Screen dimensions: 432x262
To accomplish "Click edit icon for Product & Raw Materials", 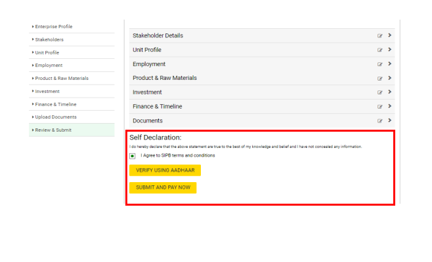I will pos(379,79).
